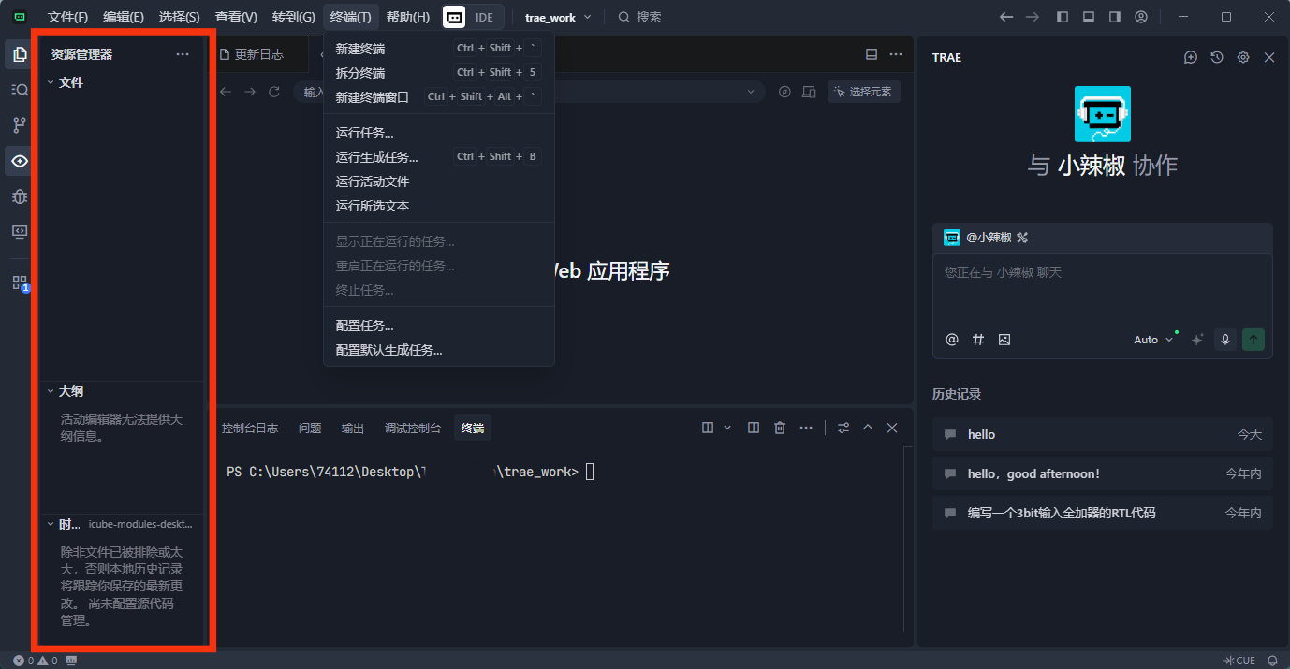Click the account profile icon in title bar
Viewport: 1290px width, 669px height.
(x=1141, y=17)
